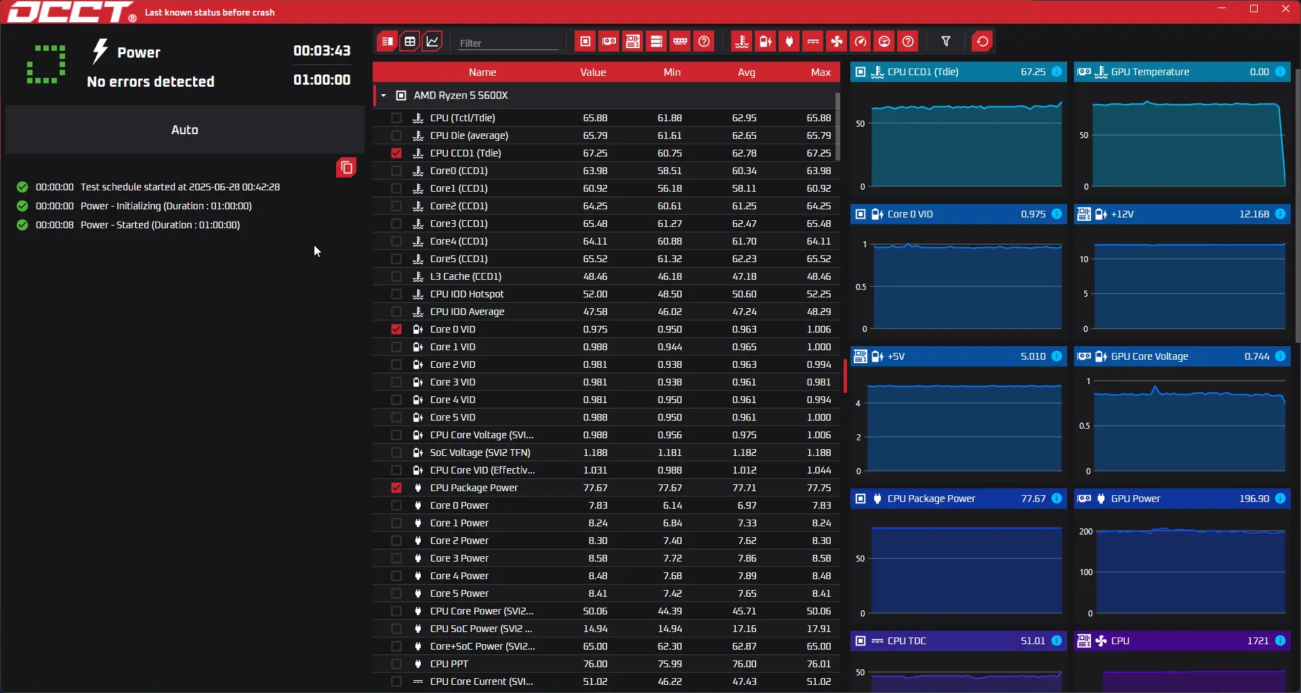Check the Core 1 VID checkbox

coord(396,347)
